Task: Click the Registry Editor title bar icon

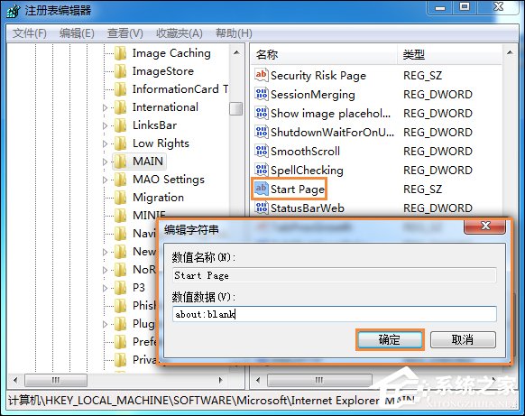Action: (14, 11)
